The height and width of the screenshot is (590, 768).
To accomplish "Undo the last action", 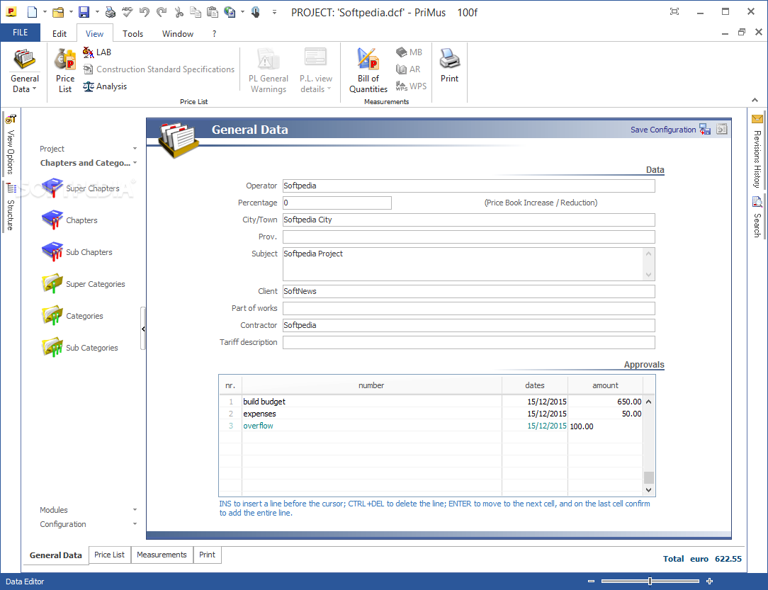I will tap(144, 12).
